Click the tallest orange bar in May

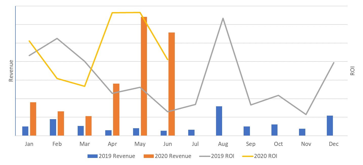coord(144,76)
